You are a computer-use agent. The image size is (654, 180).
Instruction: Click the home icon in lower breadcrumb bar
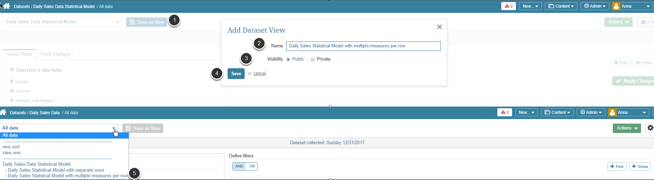[3, 112]
